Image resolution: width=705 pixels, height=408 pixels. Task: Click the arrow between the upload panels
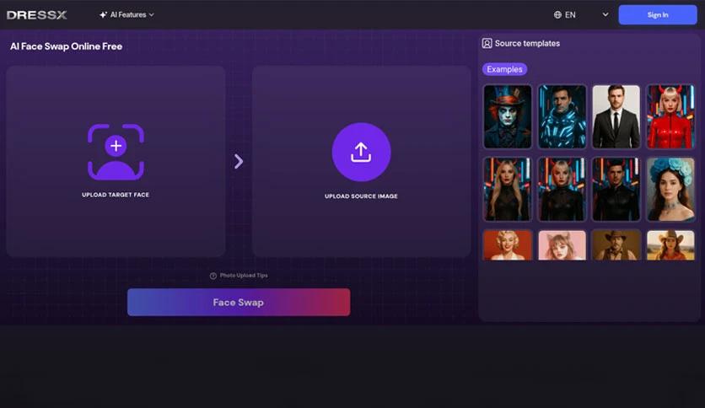[239, 161]
